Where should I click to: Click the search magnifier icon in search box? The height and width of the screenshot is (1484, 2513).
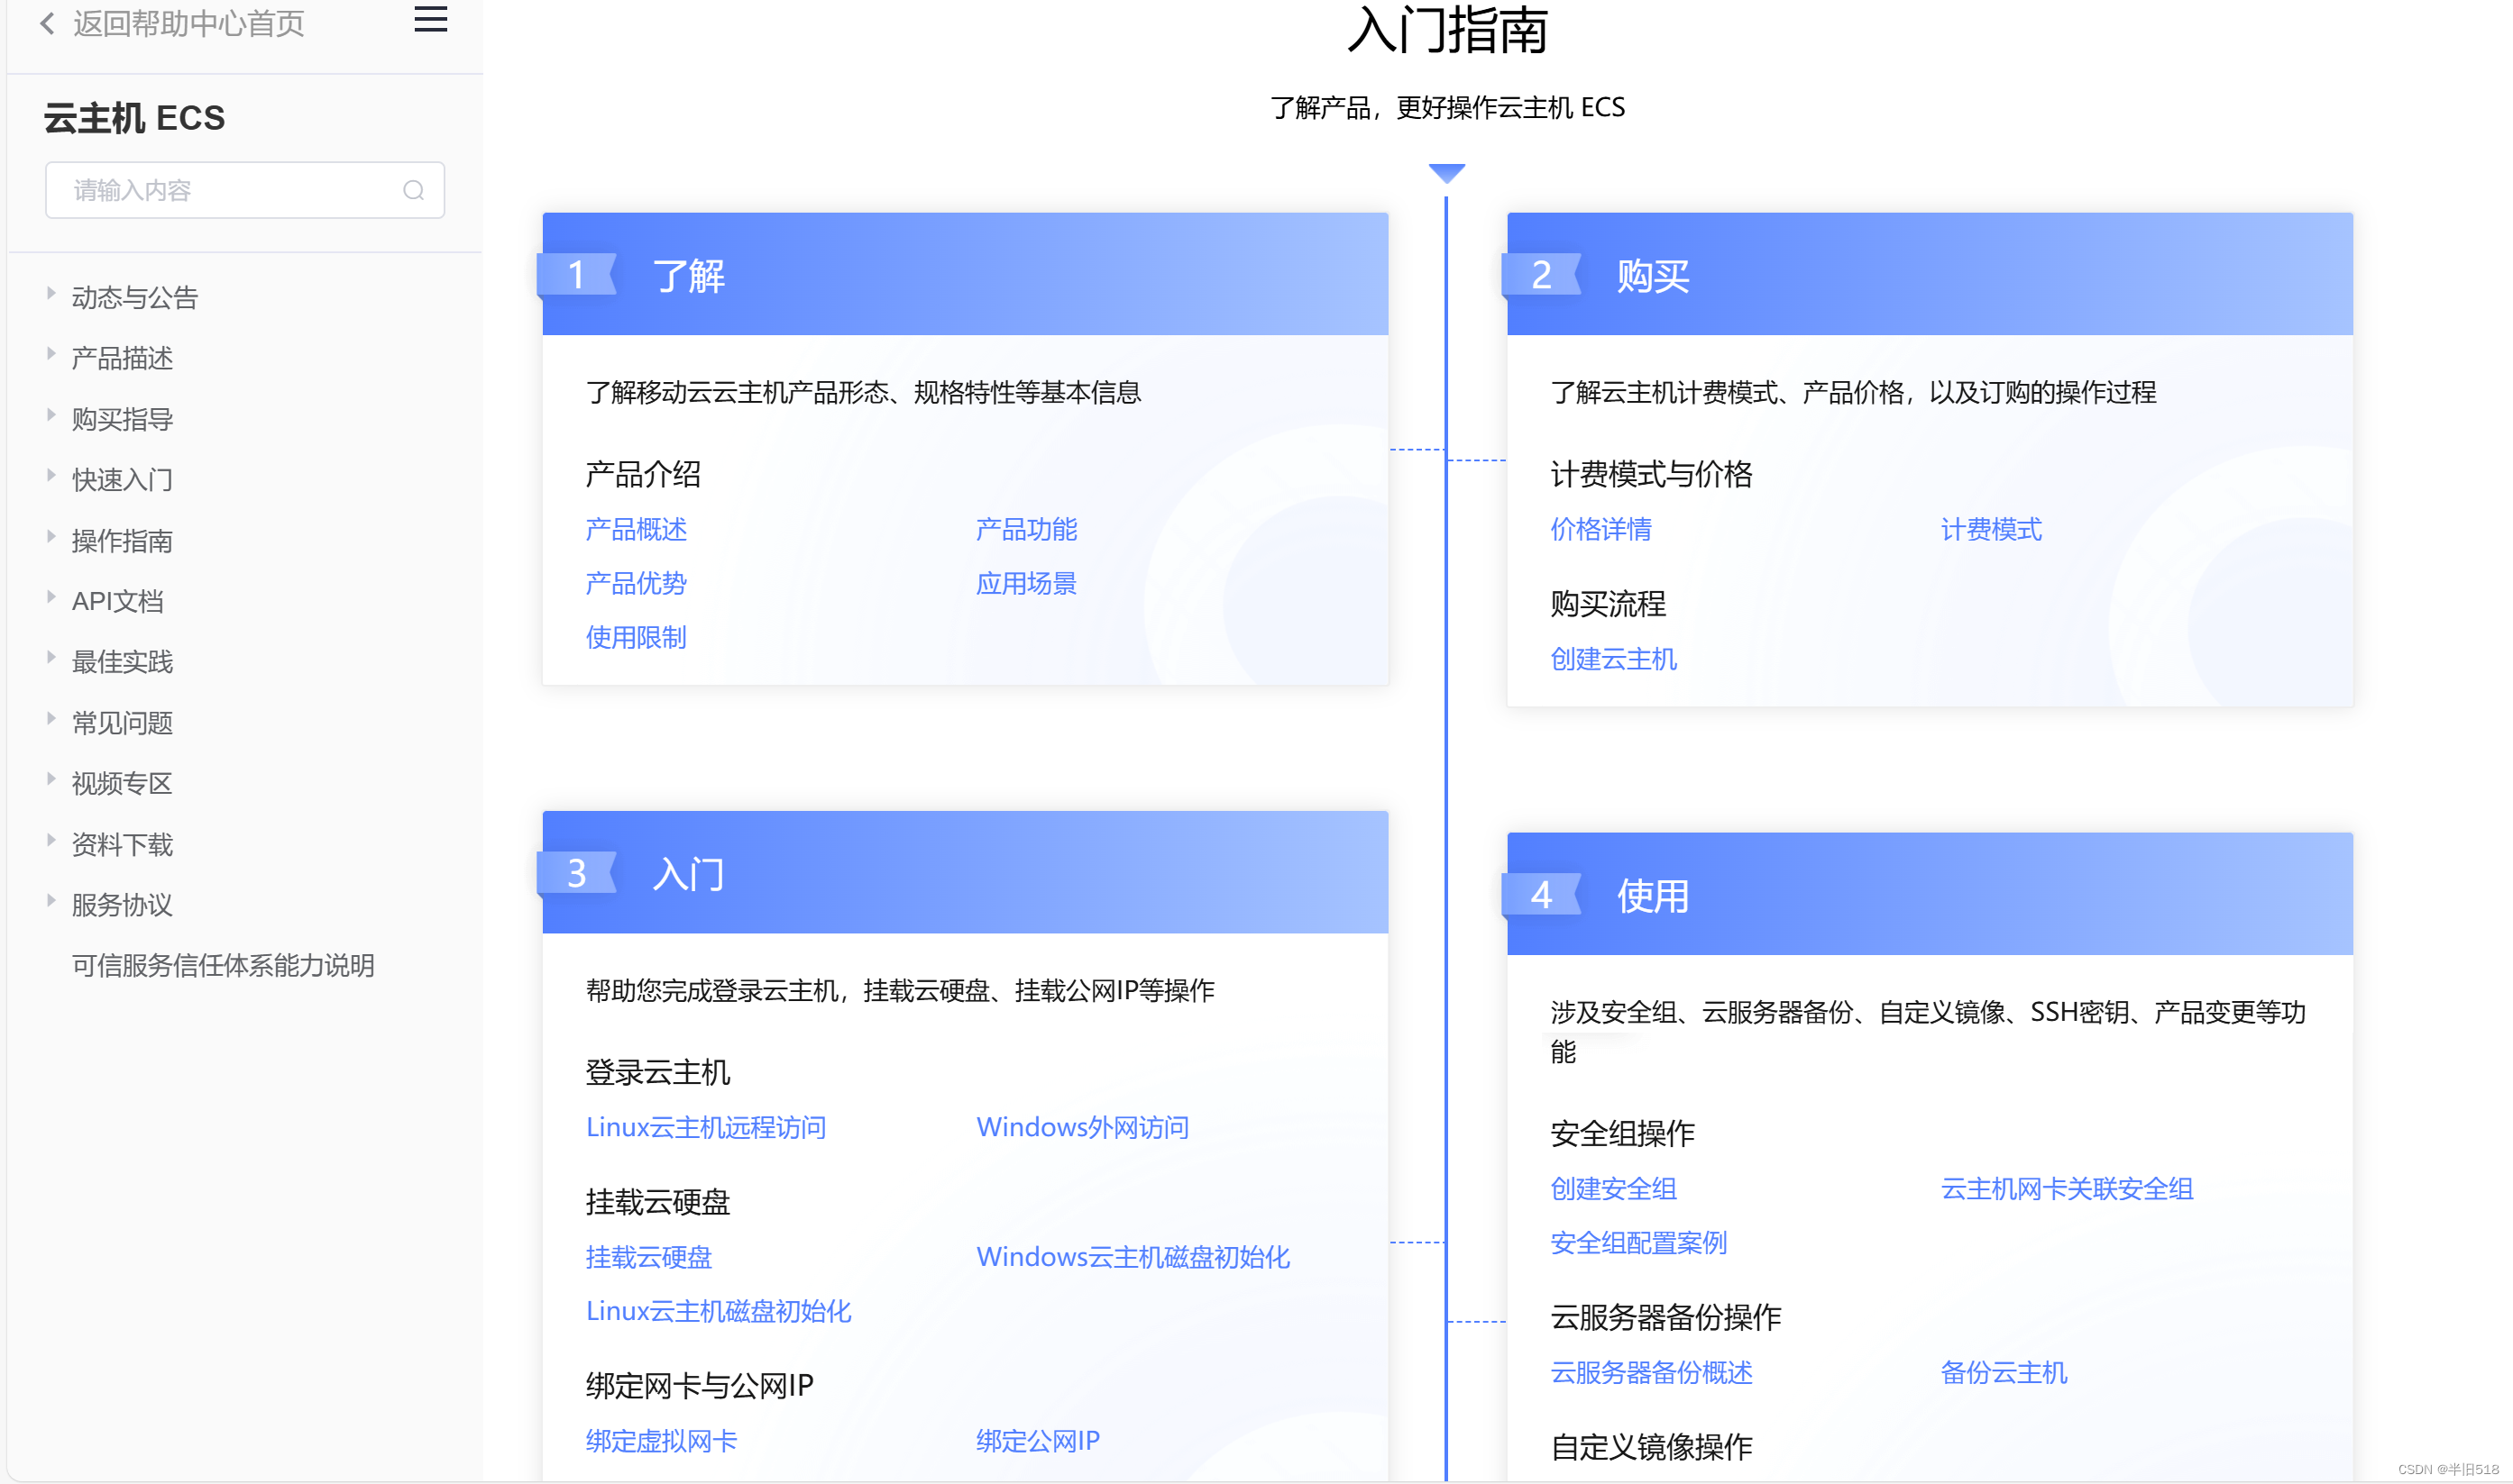click(413, 190)
